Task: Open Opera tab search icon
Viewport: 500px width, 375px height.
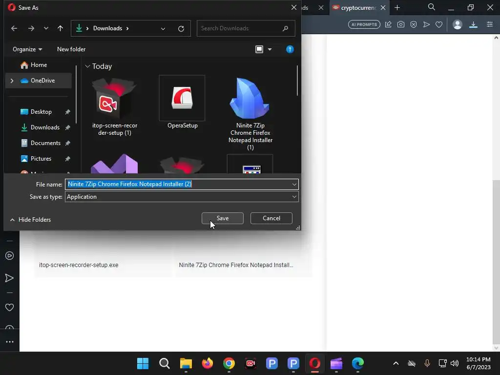Action: click(x=432, y=7)
